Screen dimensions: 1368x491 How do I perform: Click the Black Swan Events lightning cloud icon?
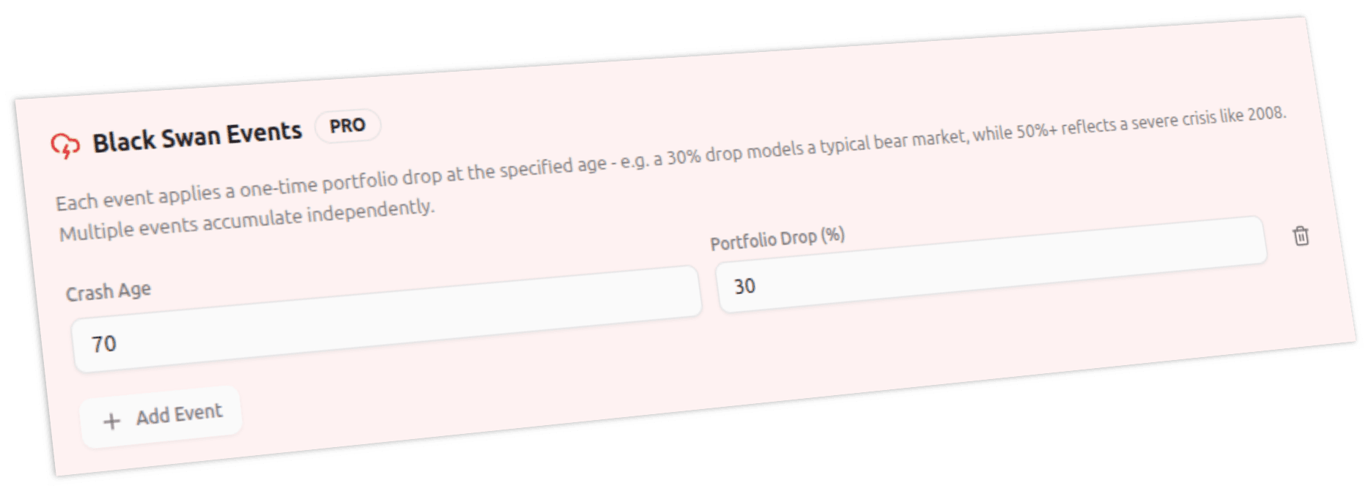point(66,145)
